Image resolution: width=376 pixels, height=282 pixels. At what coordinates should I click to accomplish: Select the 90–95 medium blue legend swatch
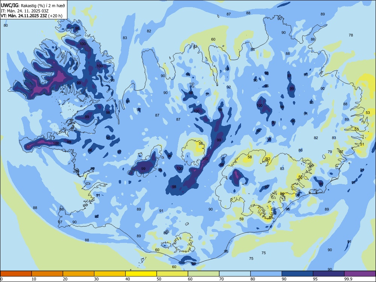pyautogui.click(x=297, y=274)
